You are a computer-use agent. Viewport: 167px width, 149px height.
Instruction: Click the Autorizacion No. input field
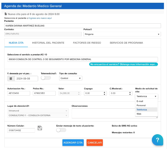pos(19,93)
